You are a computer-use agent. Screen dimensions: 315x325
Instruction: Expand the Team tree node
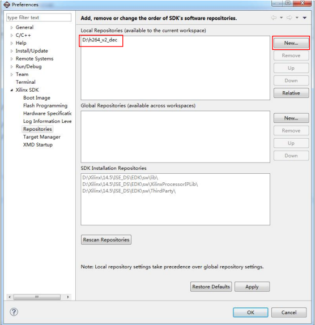click(11, 74)
